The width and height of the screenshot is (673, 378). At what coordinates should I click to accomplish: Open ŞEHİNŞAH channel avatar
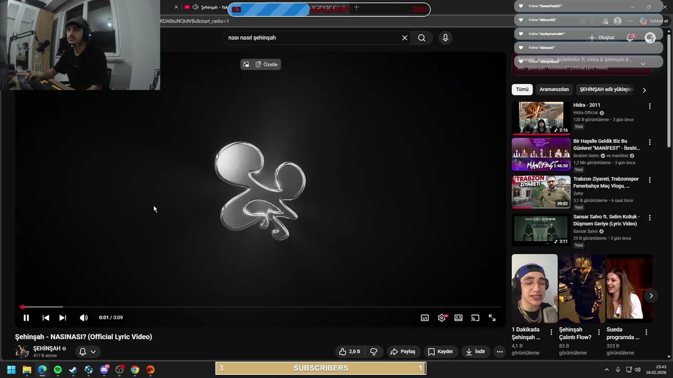coord(22,352)
